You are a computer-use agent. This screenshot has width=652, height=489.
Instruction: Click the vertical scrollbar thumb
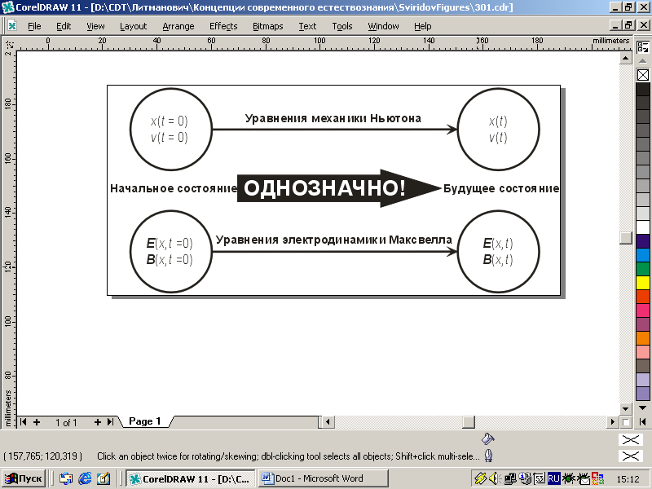tap(626, 237)
